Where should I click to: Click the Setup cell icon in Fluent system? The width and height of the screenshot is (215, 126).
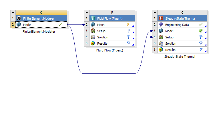93,31
